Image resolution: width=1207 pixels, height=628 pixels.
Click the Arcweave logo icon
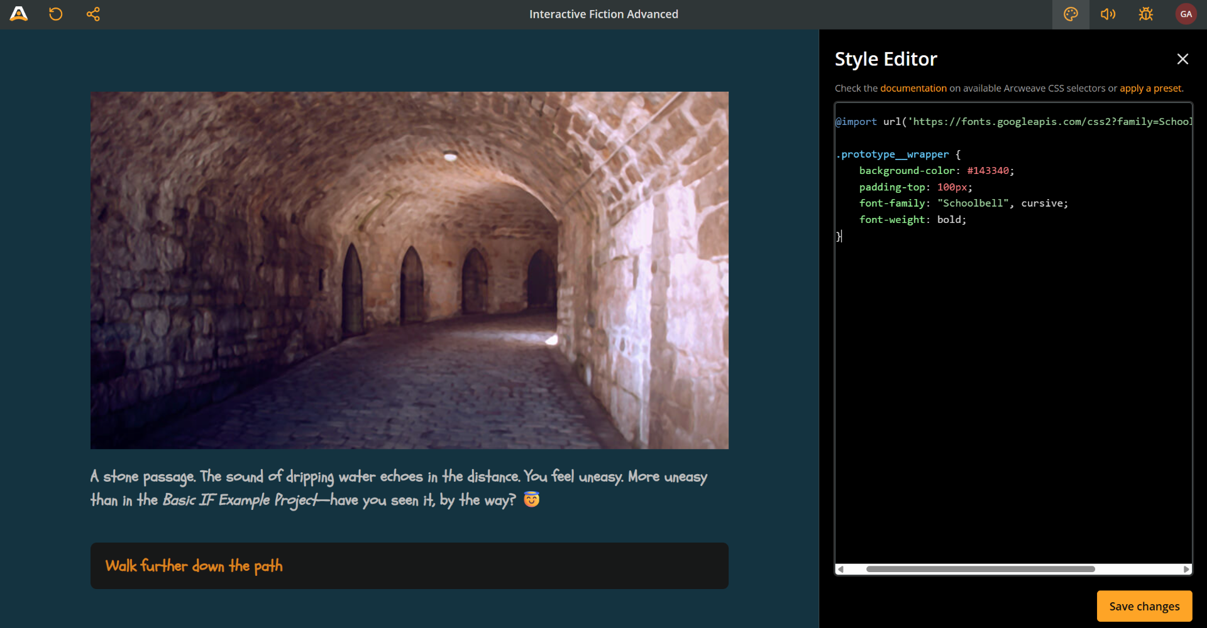tap(19, 14)
